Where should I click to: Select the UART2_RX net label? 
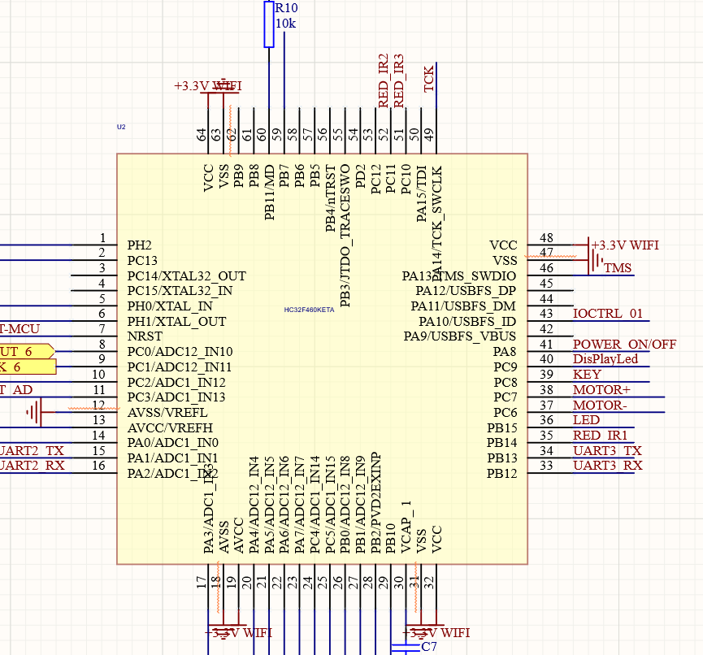[x=33, y=466]
